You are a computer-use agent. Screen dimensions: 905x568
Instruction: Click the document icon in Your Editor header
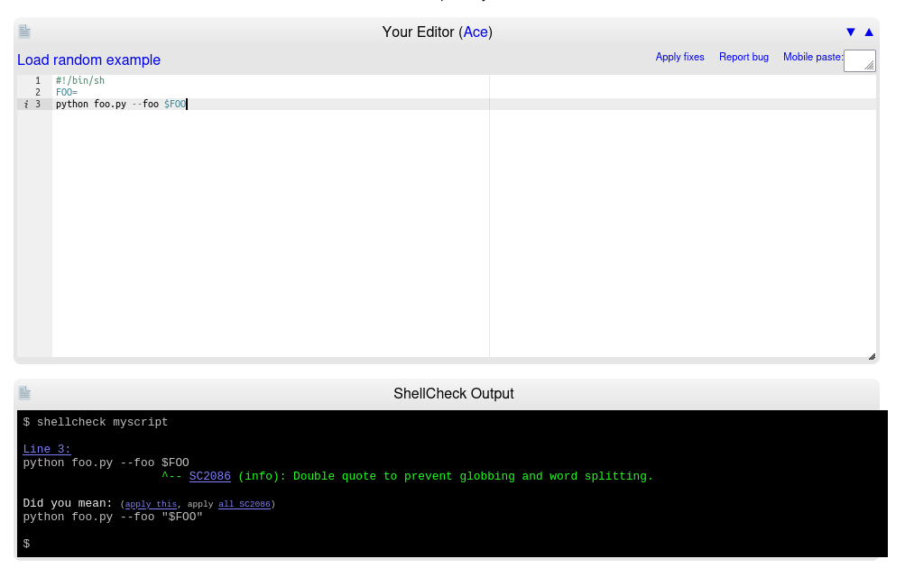(x=24, y=32)
